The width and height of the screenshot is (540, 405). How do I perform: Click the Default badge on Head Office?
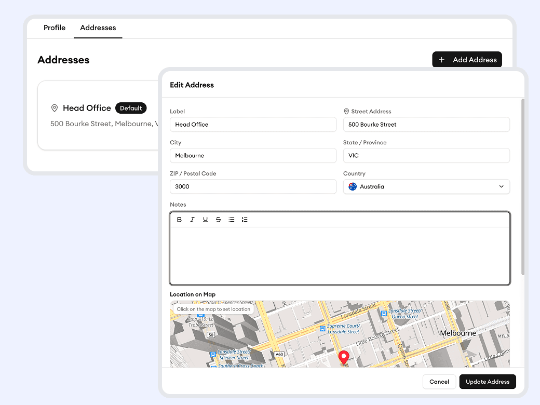pyautogui.click(x=131, y=108)
